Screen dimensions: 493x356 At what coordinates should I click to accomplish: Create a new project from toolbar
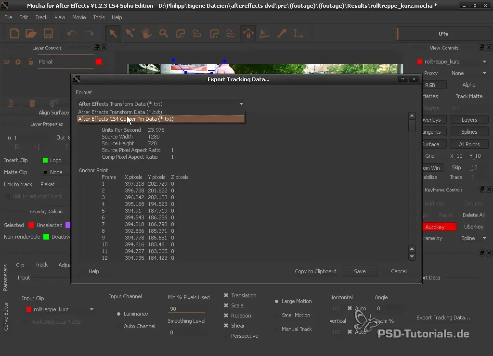pos(14,33)
